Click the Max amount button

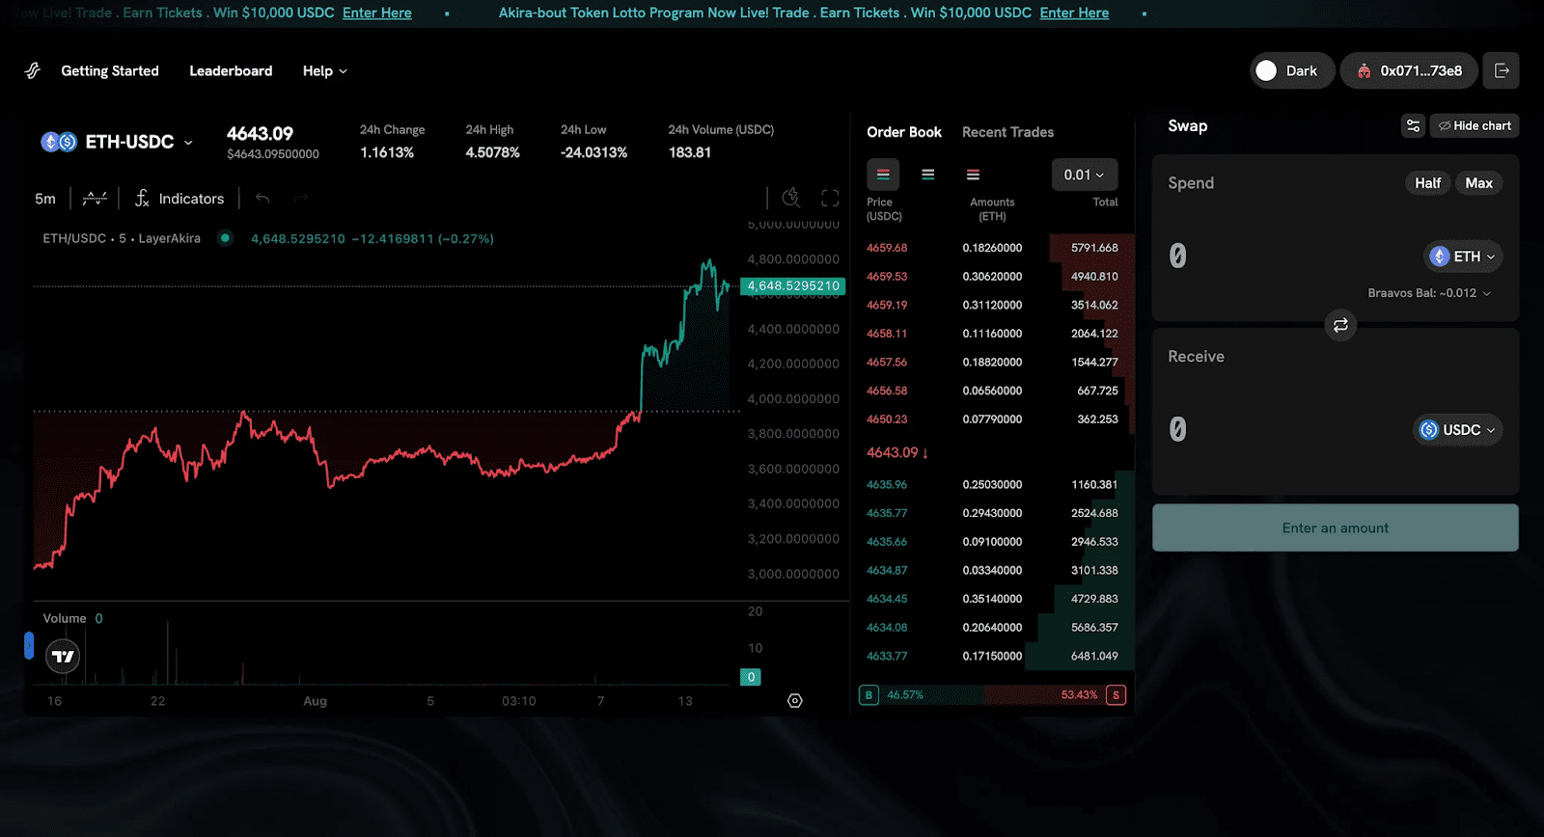tap(1478, 183)
